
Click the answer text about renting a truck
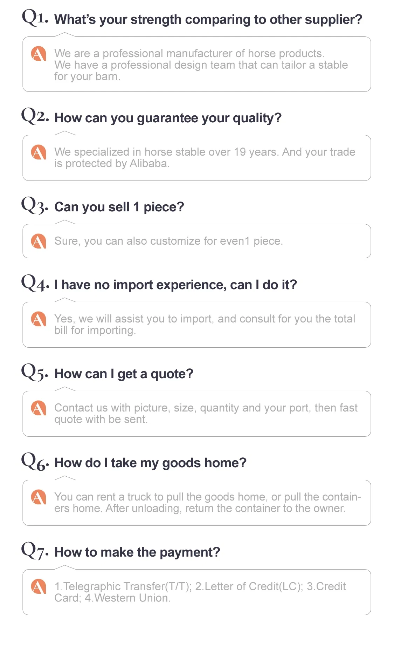pyautogui.click(x=207, y=503)
